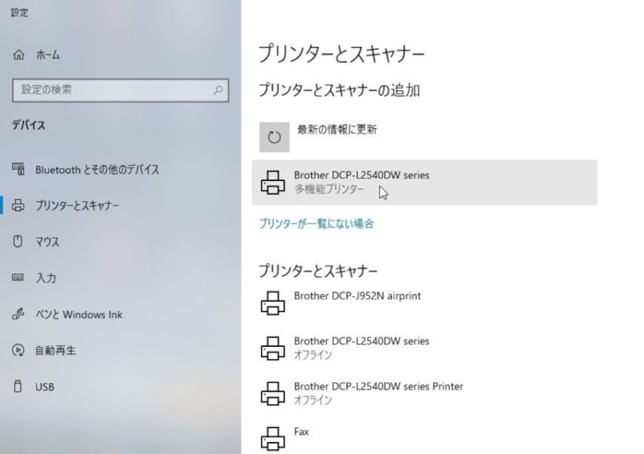Click the keyboard 入力 icon
644x454 pixels.
pos(18,278)
